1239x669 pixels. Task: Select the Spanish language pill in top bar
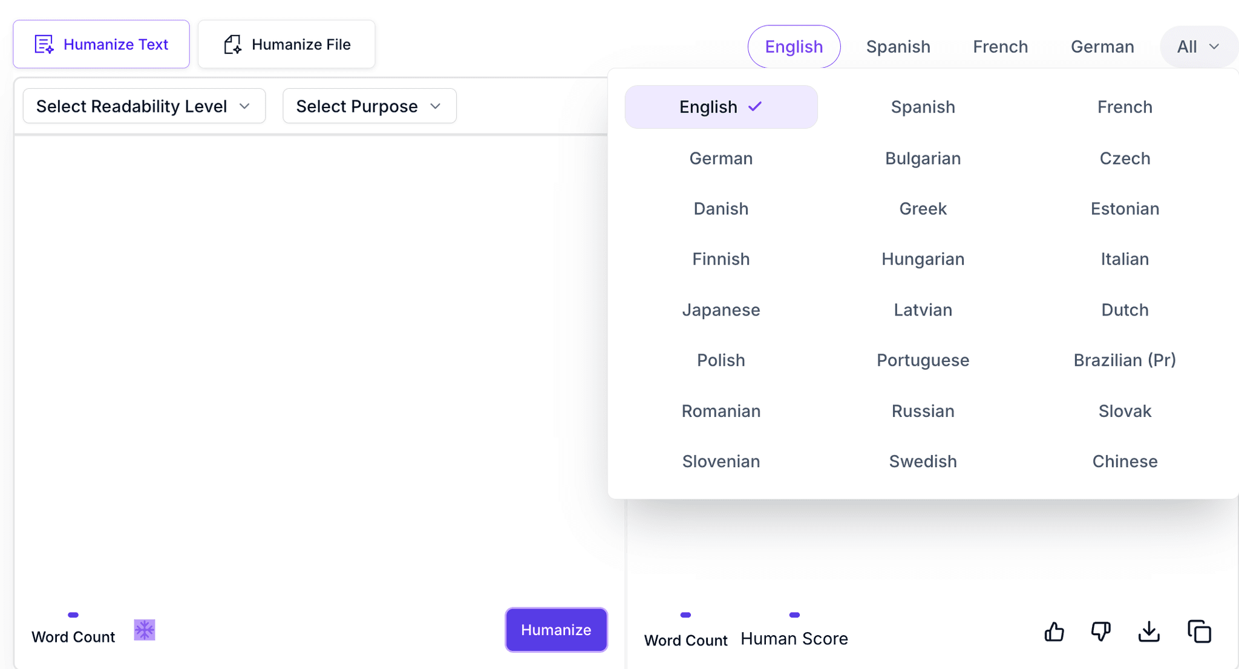[x=898, y=47]
